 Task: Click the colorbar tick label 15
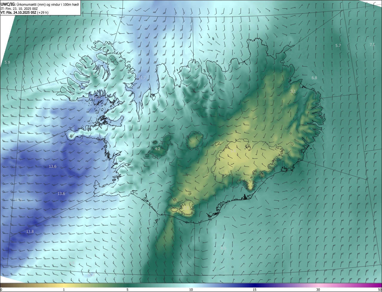(255, 290)
